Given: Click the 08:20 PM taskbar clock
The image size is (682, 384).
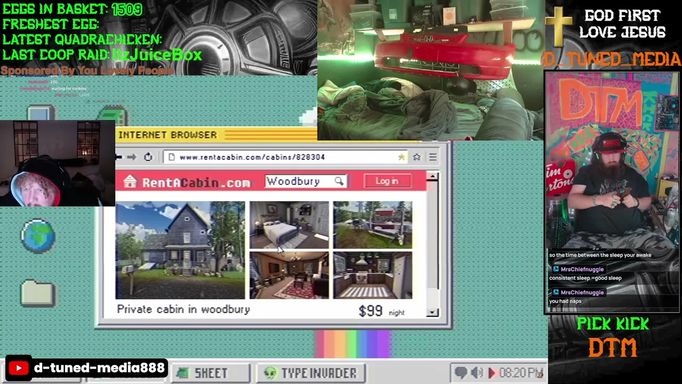Looking at the screenshot, I should click(521, 373).
